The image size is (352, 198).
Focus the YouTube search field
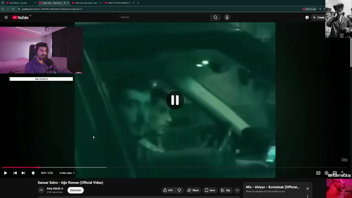click(164, 17)
